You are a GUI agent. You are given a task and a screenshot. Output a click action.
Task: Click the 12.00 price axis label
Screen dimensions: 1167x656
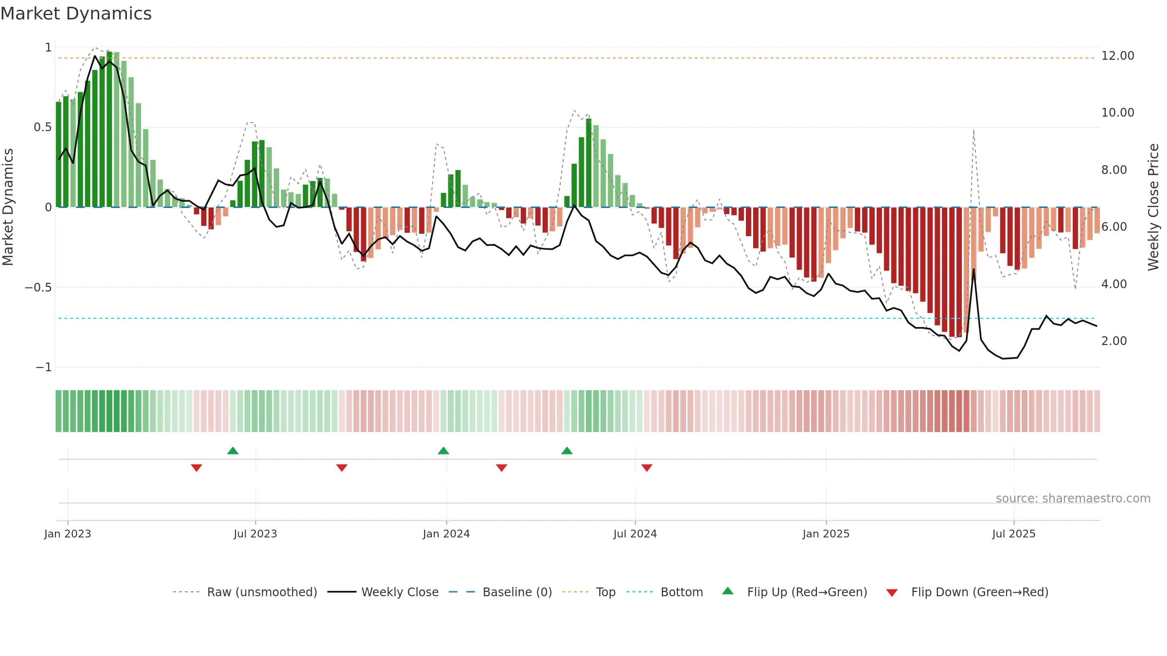[x=1118, y=56]
